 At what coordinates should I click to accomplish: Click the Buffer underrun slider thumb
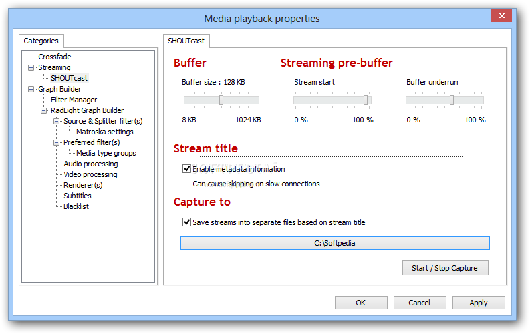point(452,100)
